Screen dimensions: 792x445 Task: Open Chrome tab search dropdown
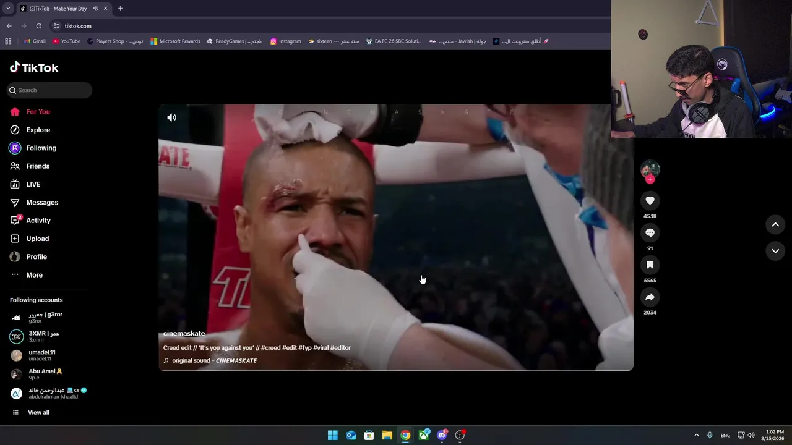[x=8, y=8]
